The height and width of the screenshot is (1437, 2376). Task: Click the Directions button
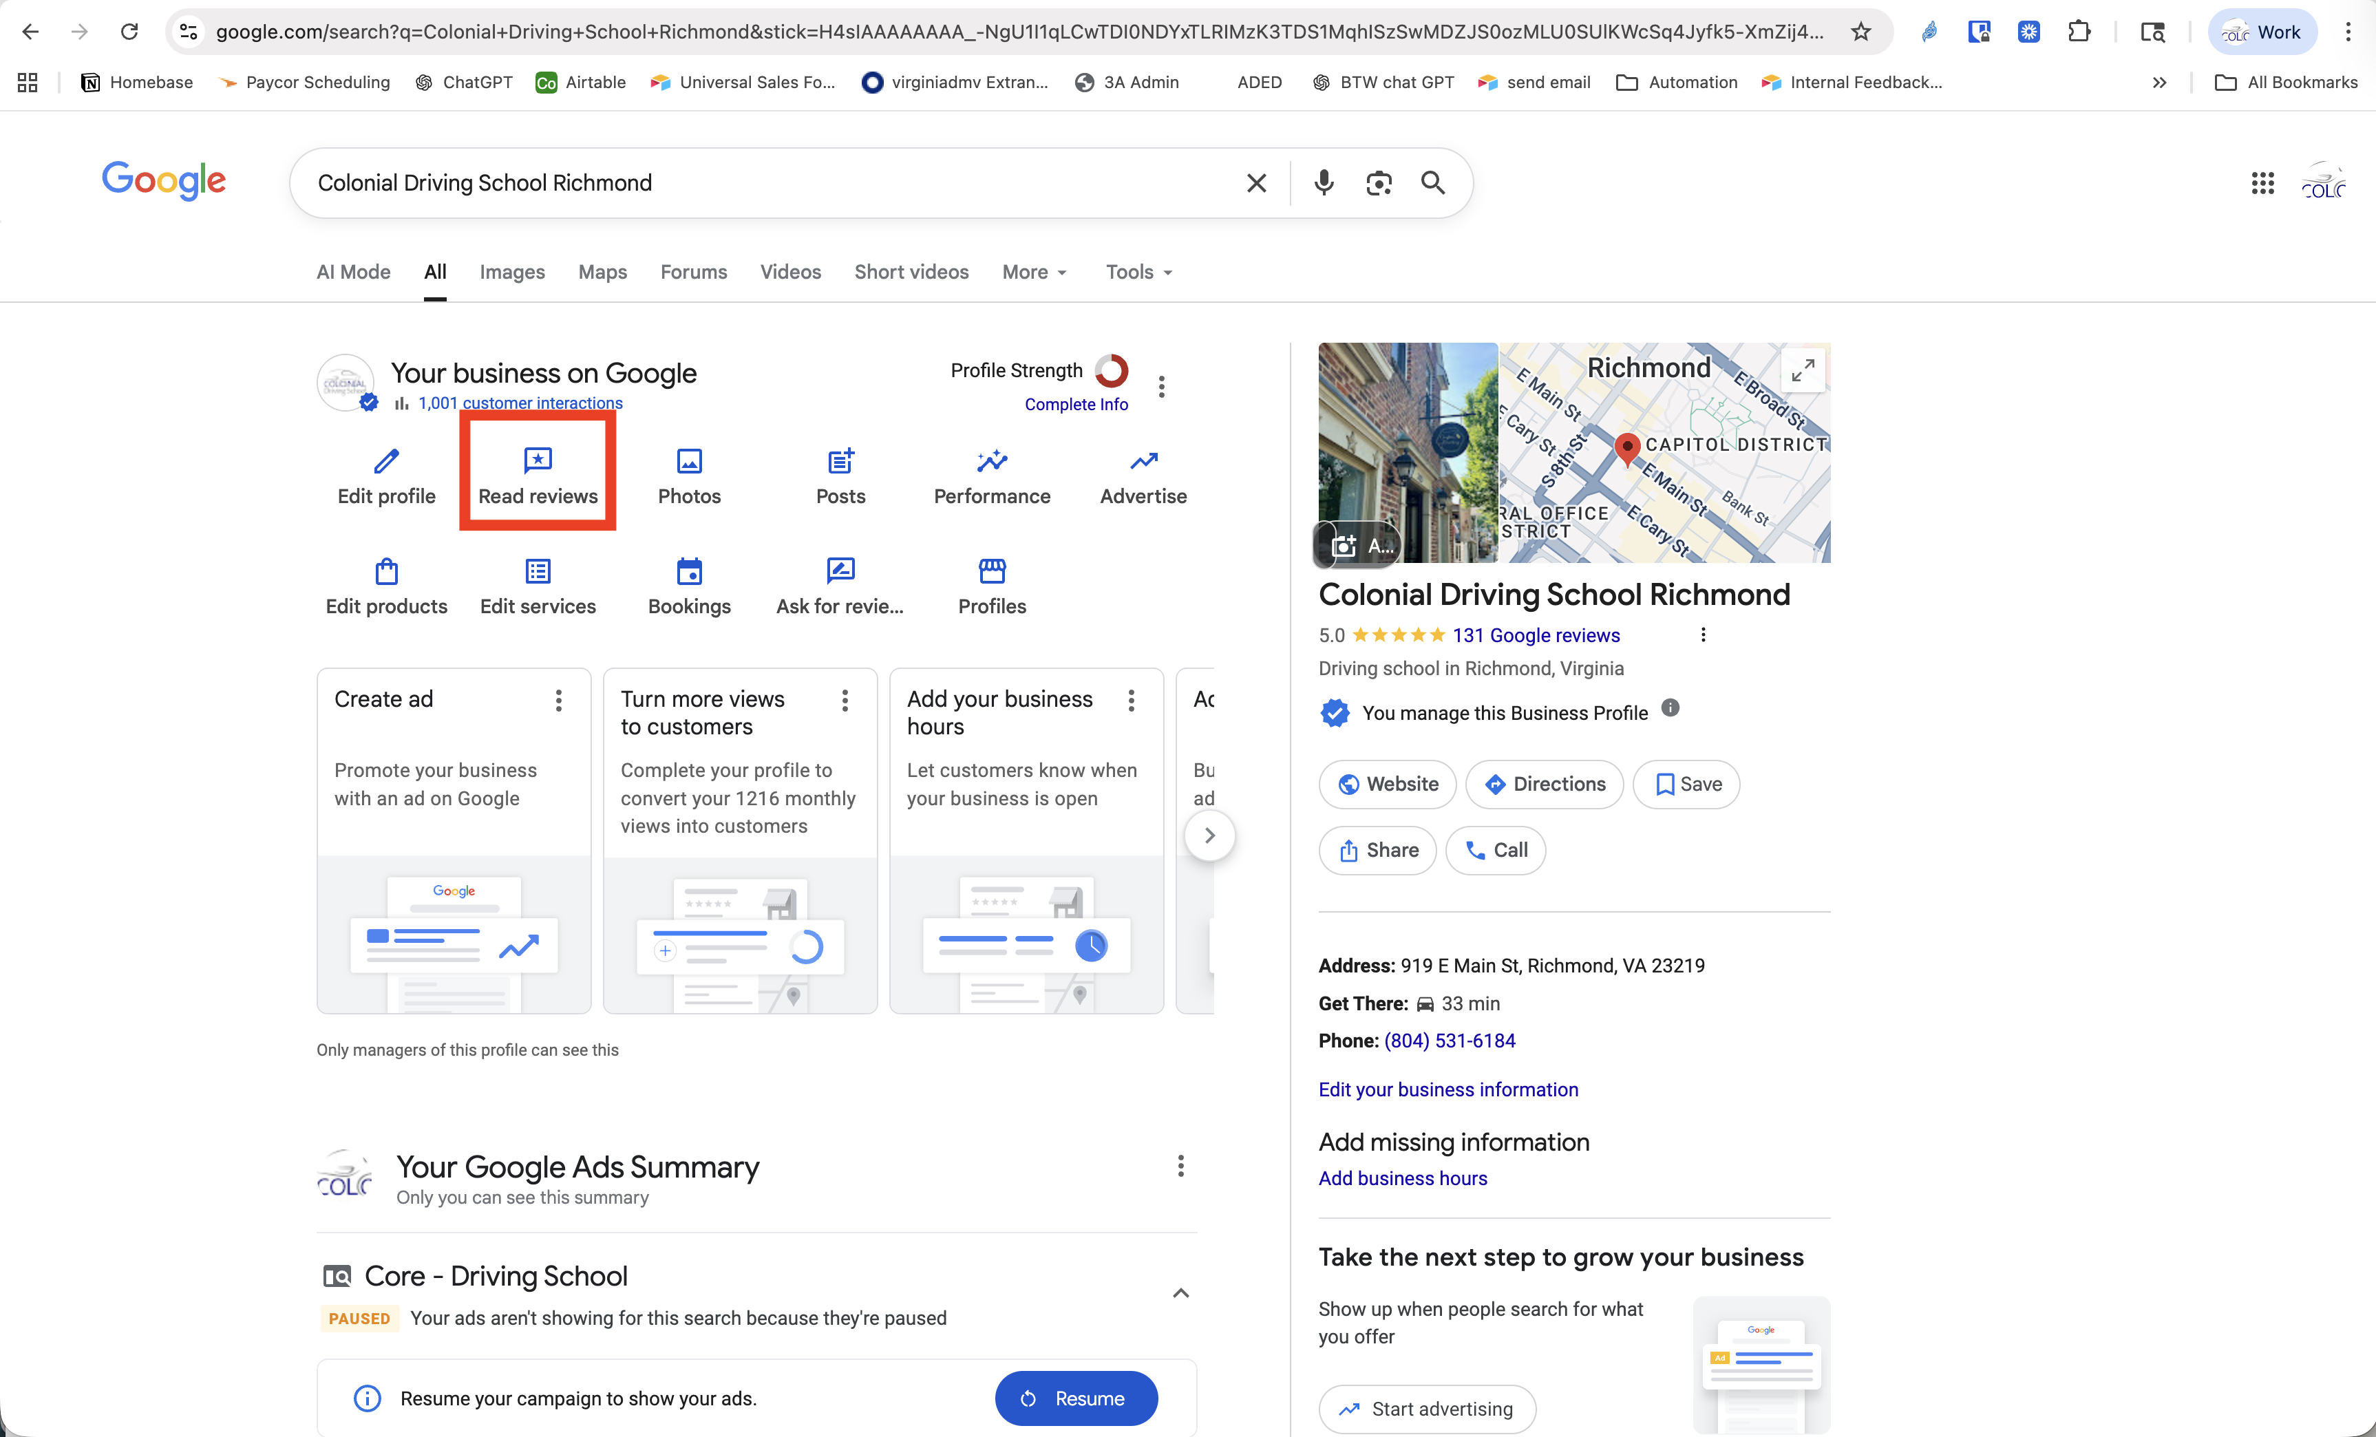(x=1544, y=784)
